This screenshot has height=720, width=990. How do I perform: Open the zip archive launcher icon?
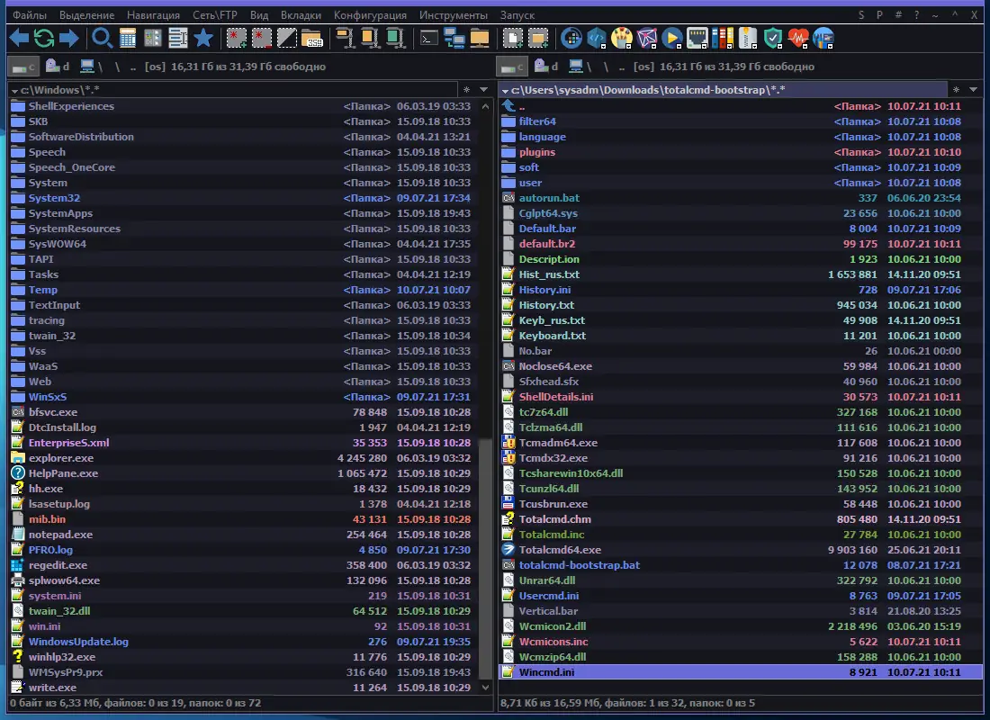click(748, 39)
